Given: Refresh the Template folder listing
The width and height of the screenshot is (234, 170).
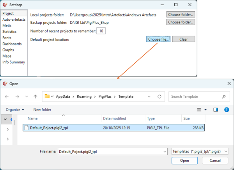Looking at the screenshot, I should (x=160, y=97).
